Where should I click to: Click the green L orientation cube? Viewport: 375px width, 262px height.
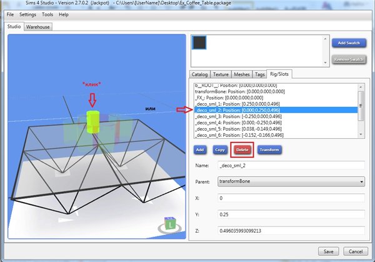pos(169,224)
